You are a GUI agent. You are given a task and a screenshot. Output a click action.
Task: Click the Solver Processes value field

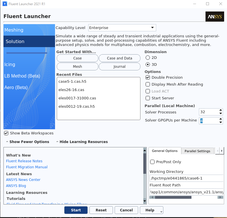pos(209,112)
